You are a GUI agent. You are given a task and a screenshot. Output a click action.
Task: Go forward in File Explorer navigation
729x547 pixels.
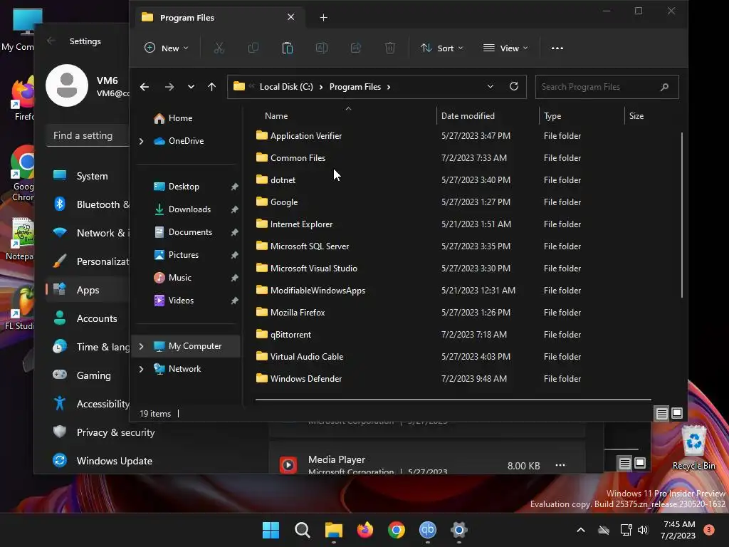point(169,87)
